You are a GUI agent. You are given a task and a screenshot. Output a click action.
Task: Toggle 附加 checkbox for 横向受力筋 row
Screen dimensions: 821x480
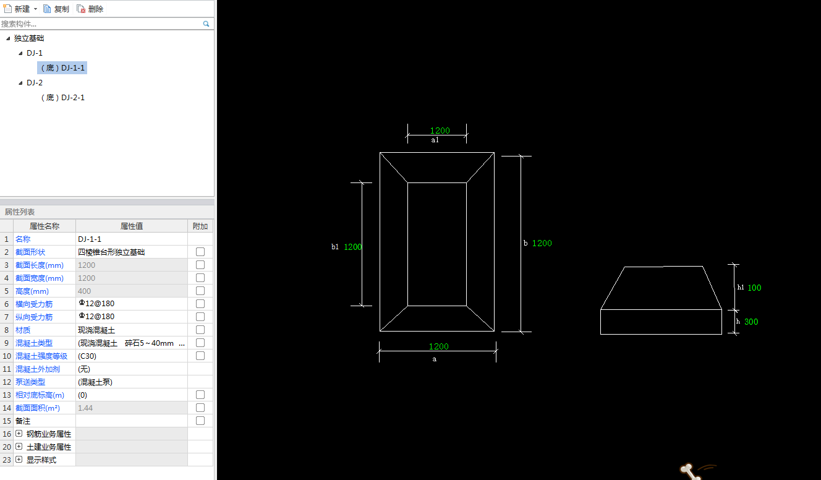click(200, 304)
